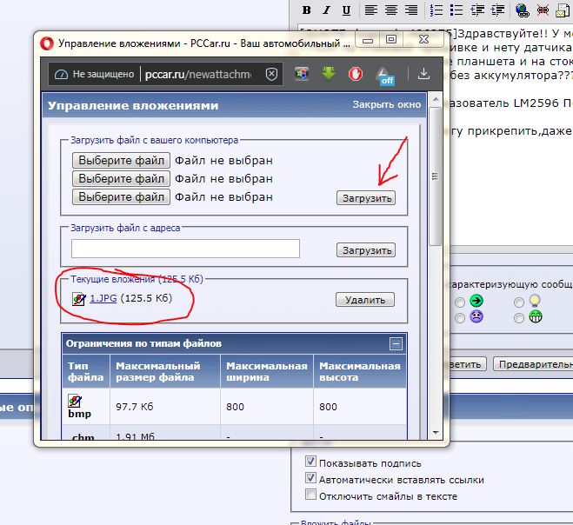Center-align text using the editor toolbar
This screenshot has height=525, width=573.
click(x=391, y=10)
